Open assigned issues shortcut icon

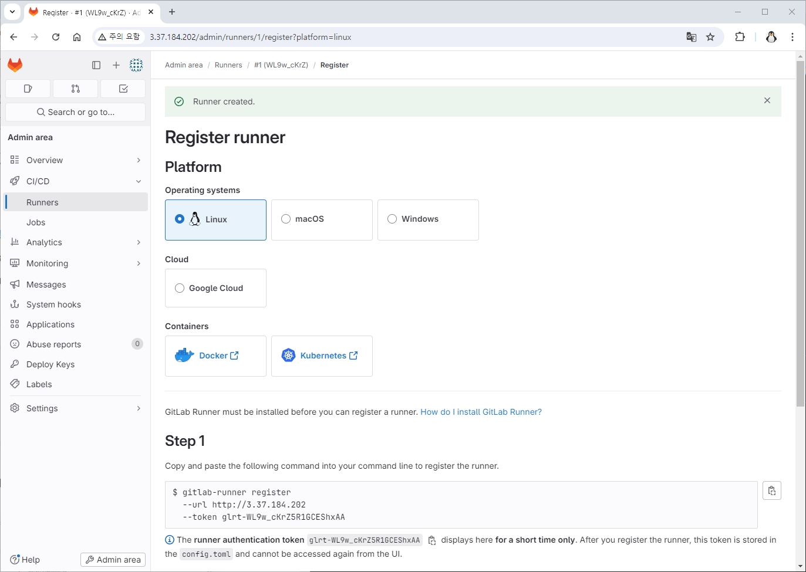(x=28, y=89)
